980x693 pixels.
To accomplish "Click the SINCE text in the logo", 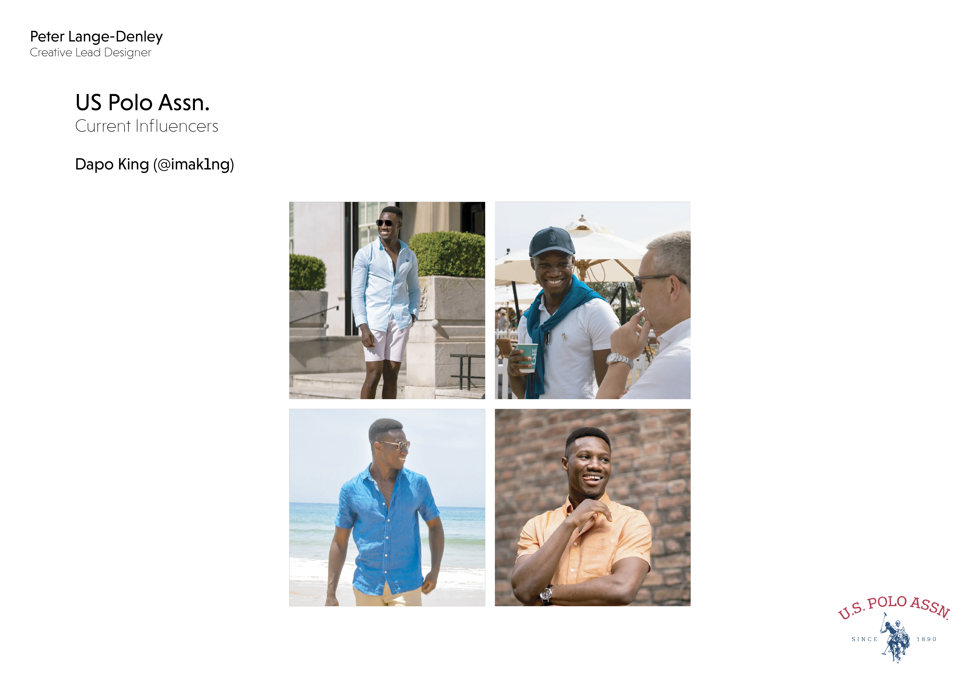I will (864, 639).
